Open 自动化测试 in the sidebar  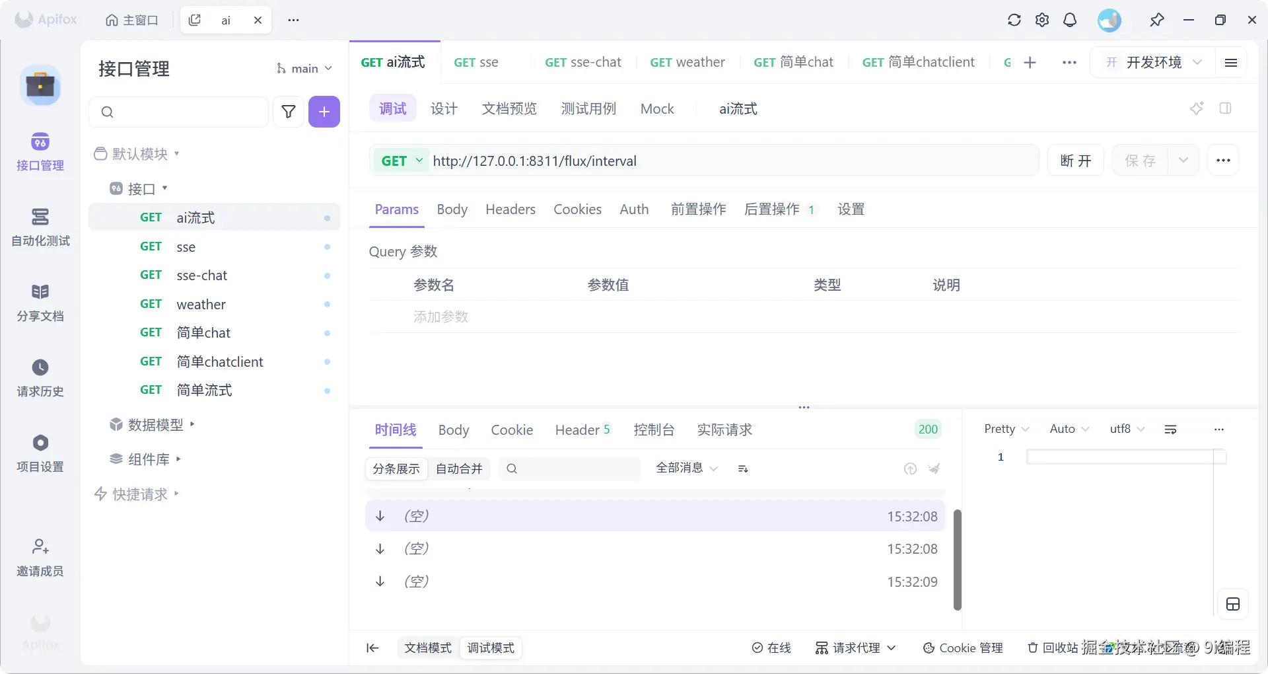(x=40, y=227)
